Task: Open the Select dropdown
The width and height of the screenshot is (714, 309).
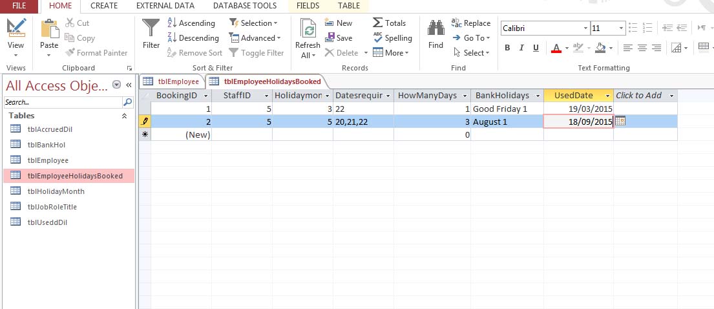Action: [x=471, y=53]
